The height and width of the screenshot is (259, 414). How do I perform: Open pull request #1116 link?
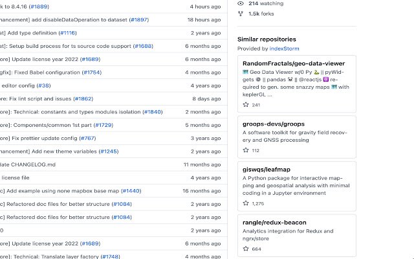click(67, 33)
